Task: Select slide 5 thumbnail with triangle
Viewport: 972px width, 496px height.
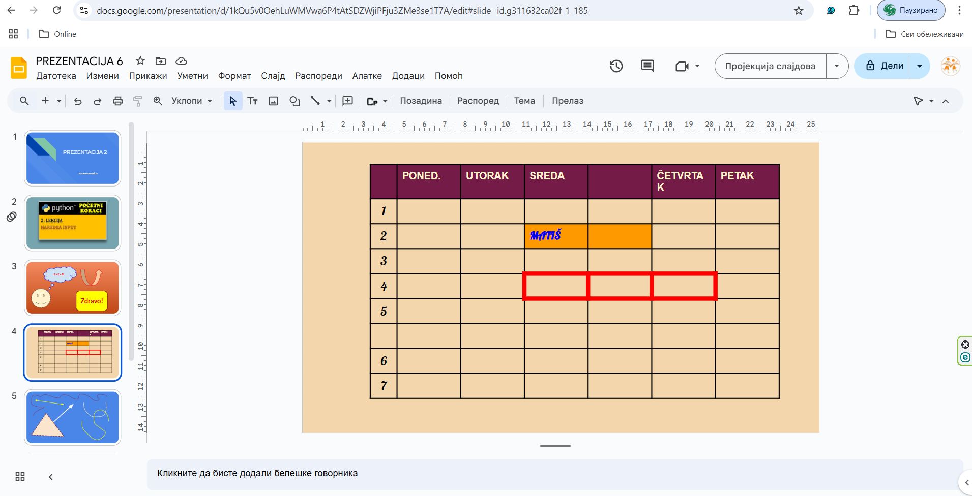Action: [x=73, y=417]
